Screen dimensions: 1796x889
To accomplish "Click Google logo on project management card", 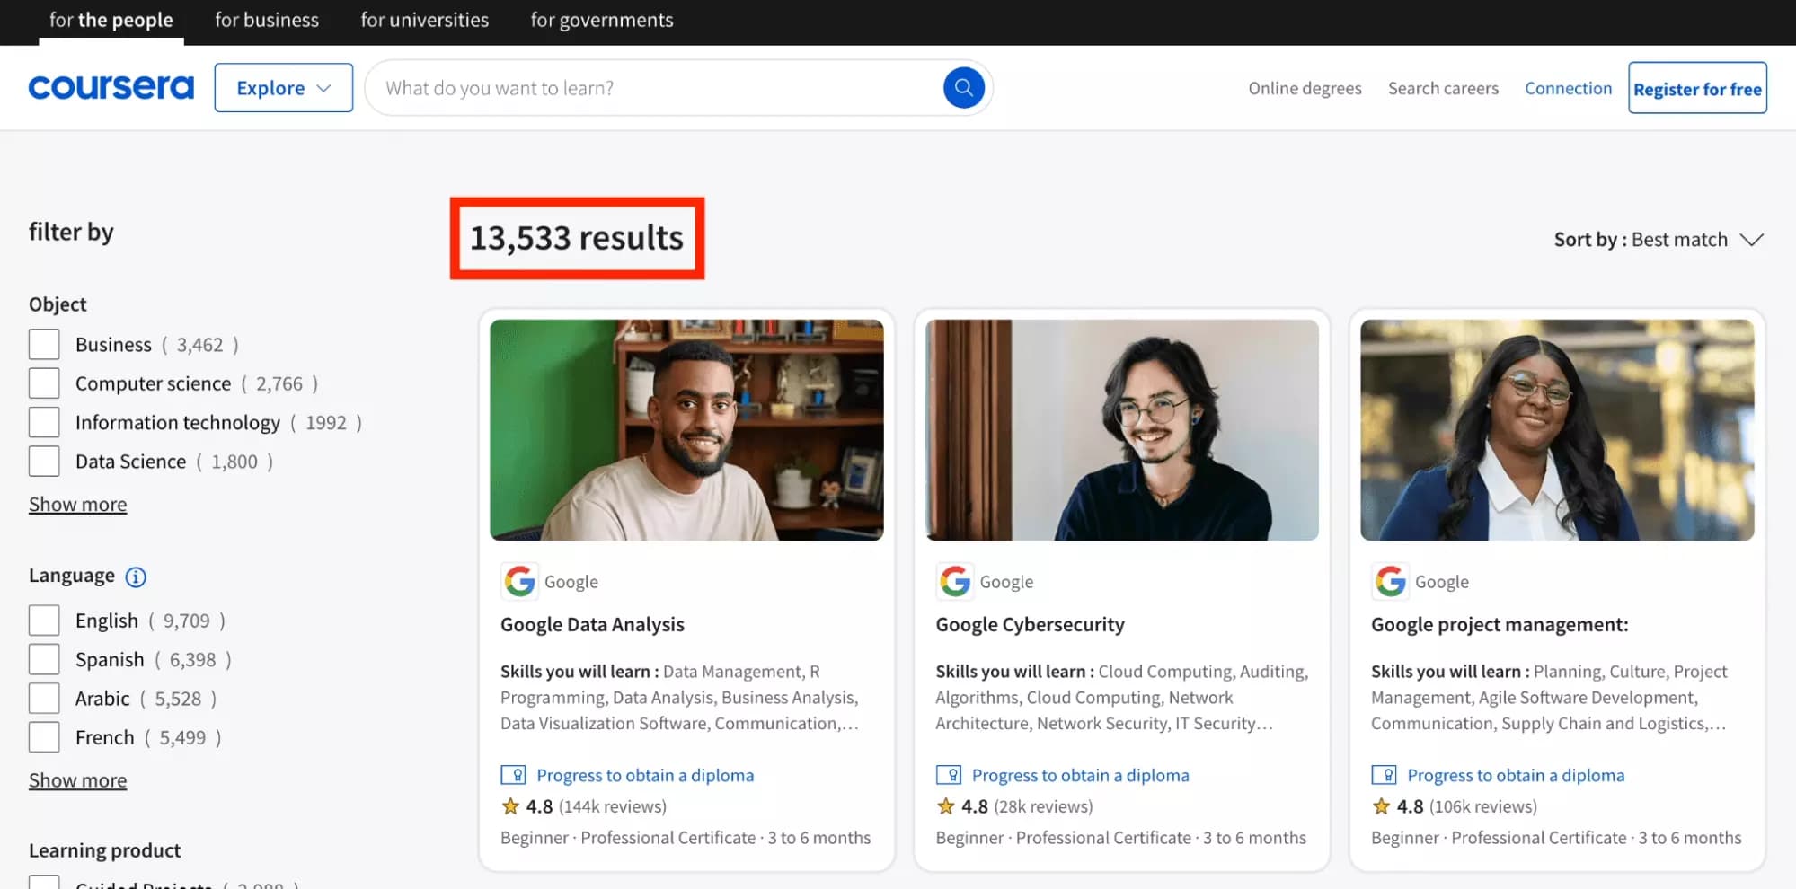I will click(1390, 581).
